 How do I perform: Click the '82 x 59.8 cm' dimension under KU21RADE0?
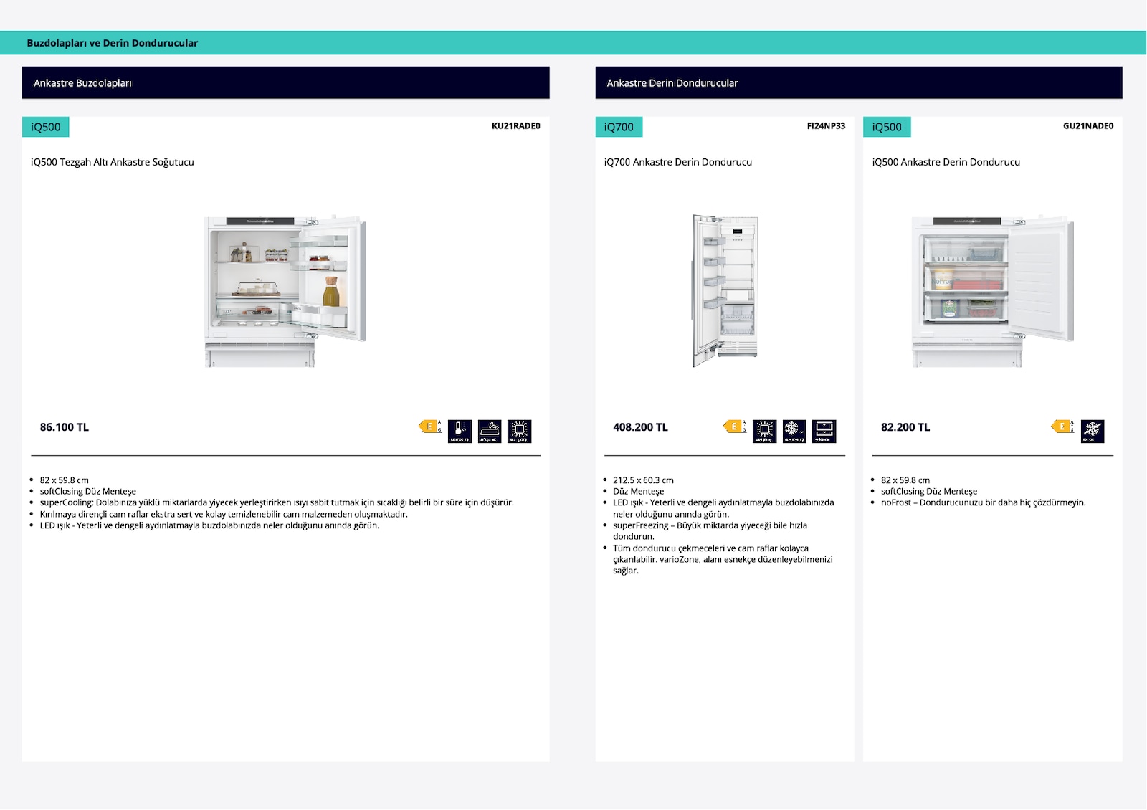65,480
